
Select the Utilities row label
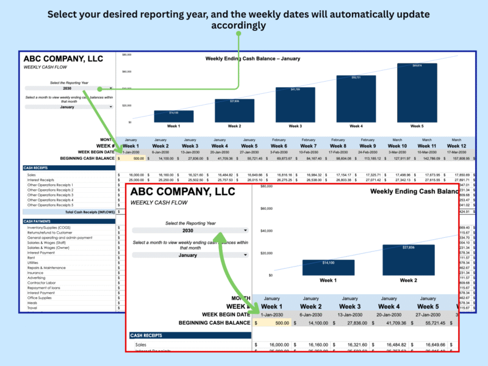33,263
